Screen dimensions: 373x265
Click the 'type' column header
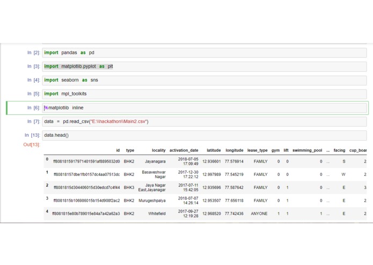130,150
